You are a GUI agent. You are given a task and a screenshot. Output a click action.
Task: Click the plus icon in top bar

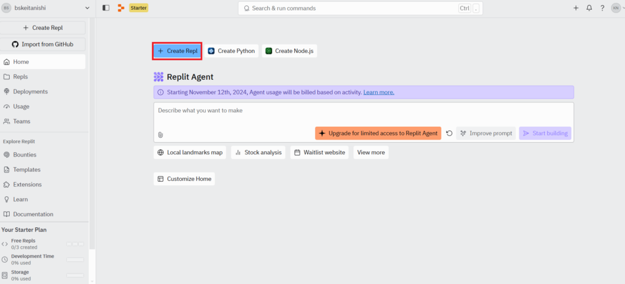[x=576, y=8]
